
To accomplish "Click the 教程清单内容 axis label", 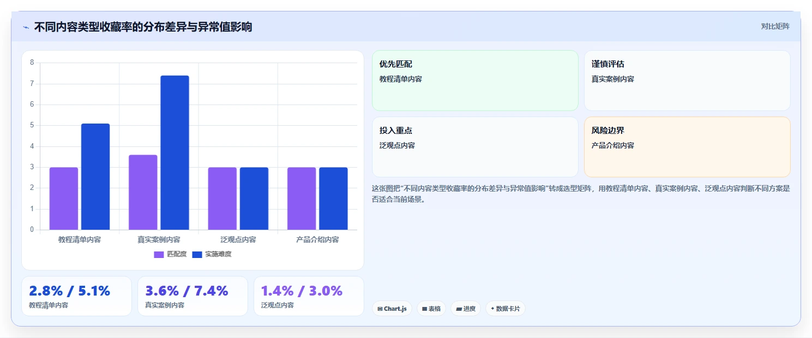I will coord(80,239).
